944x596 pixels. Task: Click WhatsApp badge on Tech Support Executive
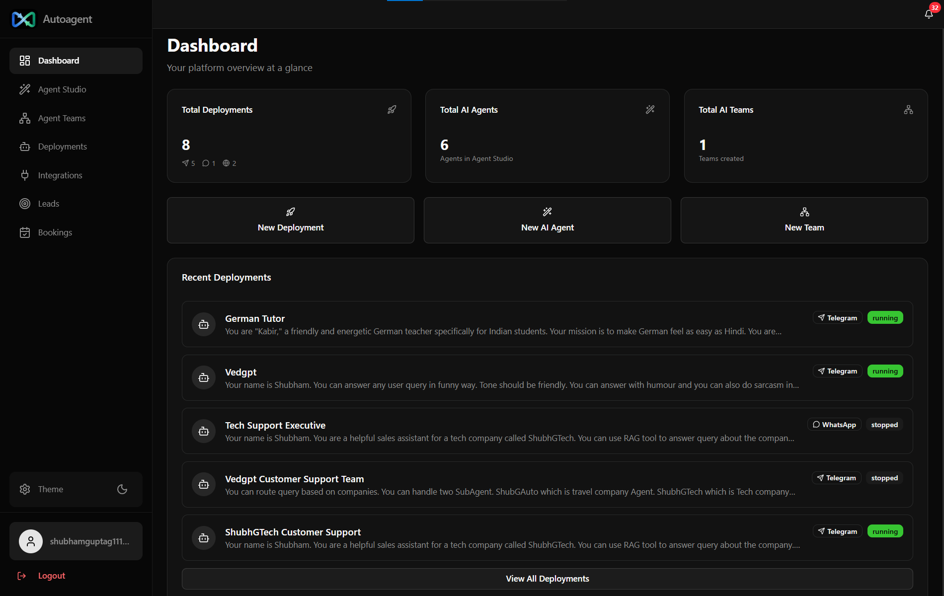(x=835, y=425)
